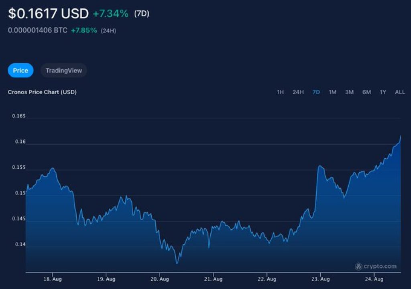
Task: Select the Price chart tab
Action: 20,71
